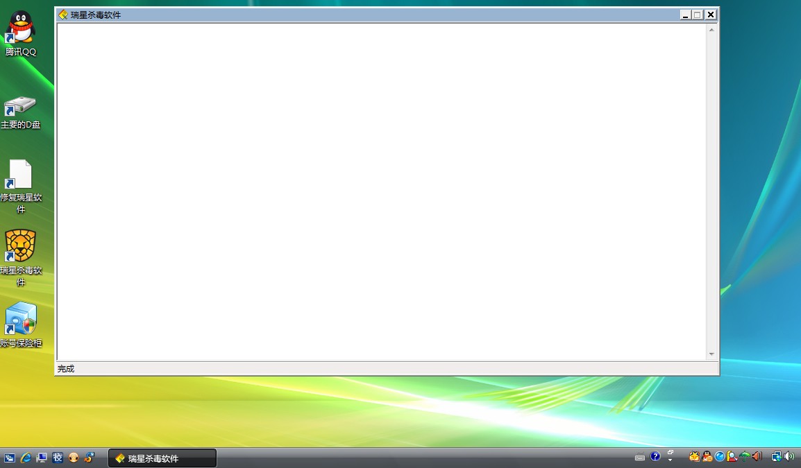Click the system volume speaker icon
801x468 pixels.
click(x=790, y=456)
